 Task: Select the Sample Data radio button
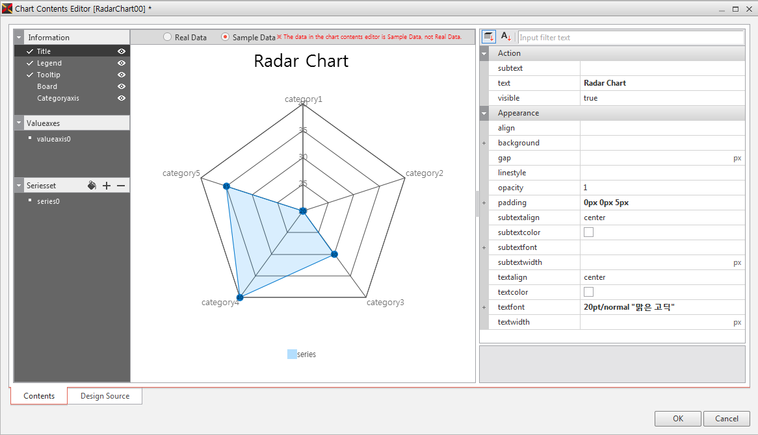(x=226, y=37)
